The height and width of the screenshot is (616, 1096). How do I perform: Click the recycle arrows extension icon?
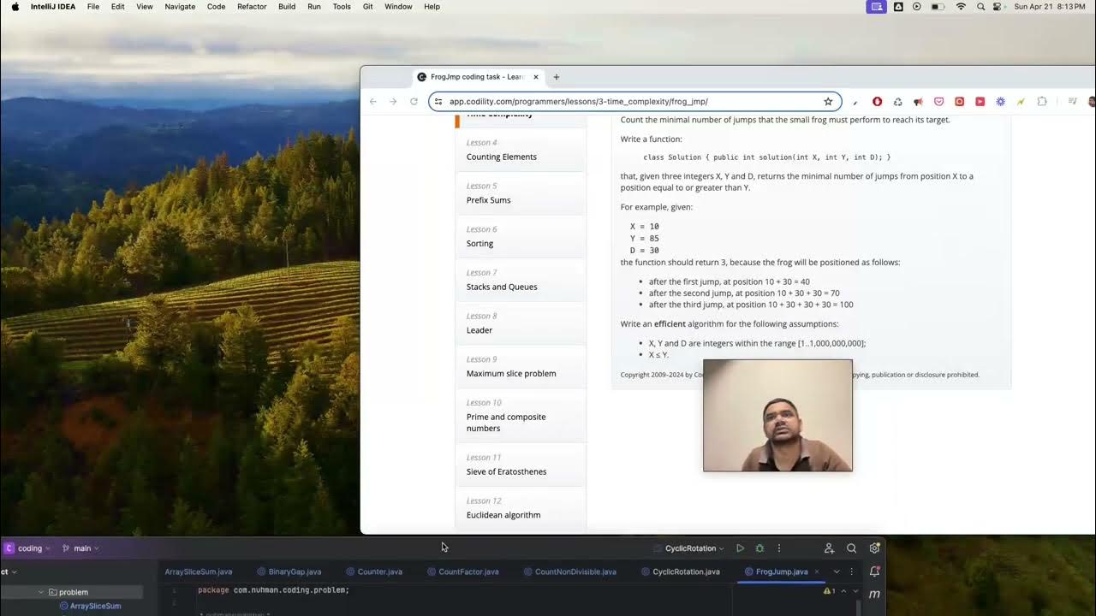pos(897,101)
